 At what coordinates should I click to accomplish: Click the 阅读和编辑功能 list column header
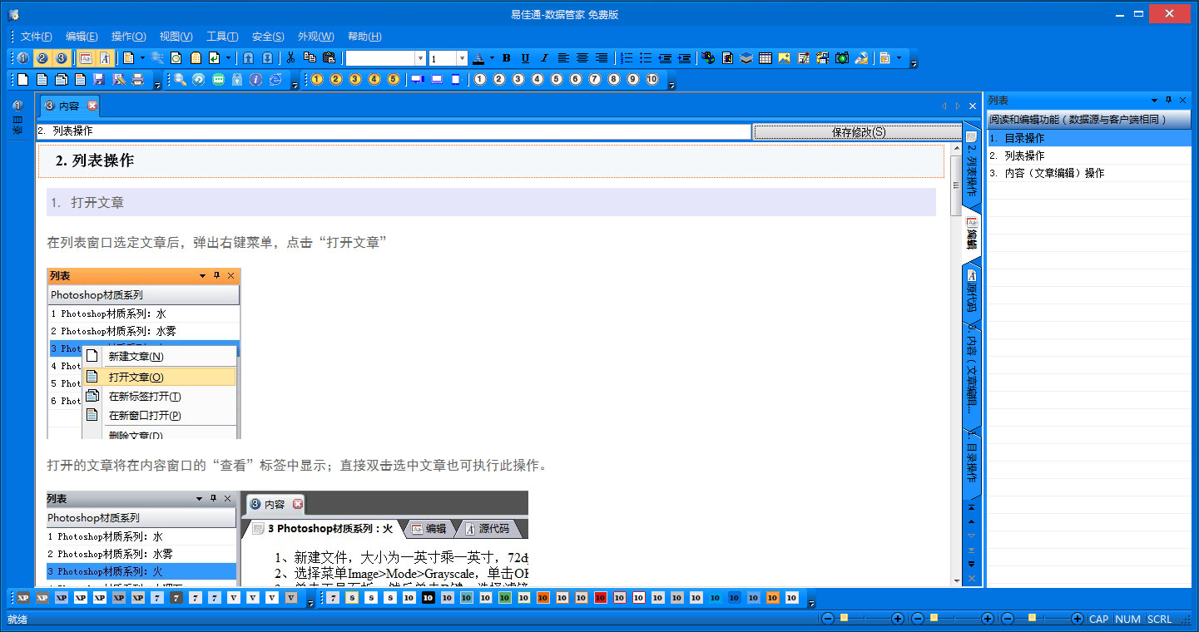coord(1089,120)
